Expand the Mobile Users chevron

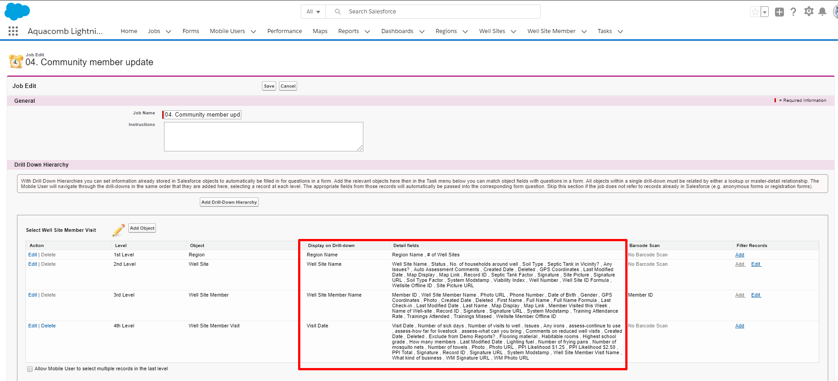click(253, 31)
